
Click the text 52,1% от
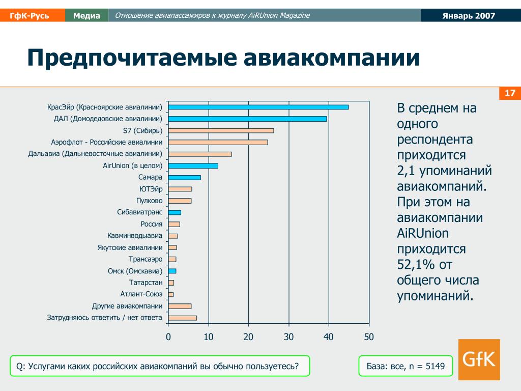pos(425,265)
